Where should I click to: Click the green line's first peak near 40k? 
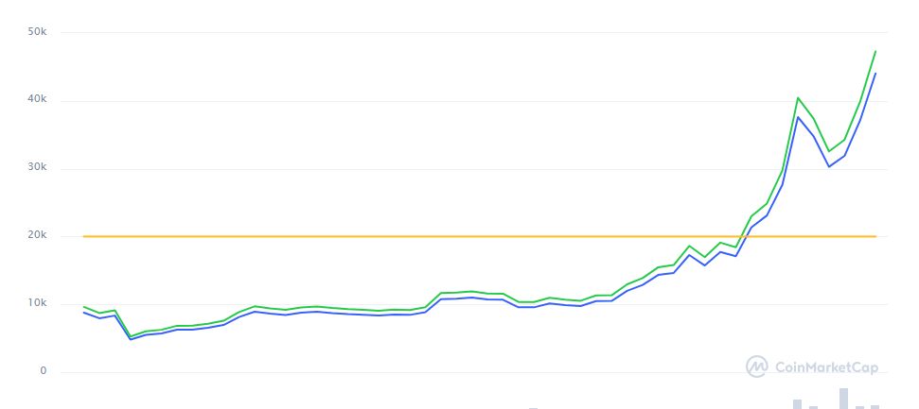click(x=798, y=97)
